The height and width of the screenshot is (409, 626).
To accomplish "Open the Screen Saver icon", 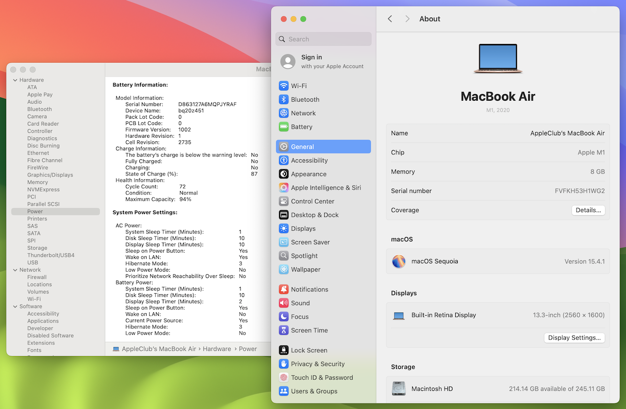I will pyautogui.click(x=284, y=242).
